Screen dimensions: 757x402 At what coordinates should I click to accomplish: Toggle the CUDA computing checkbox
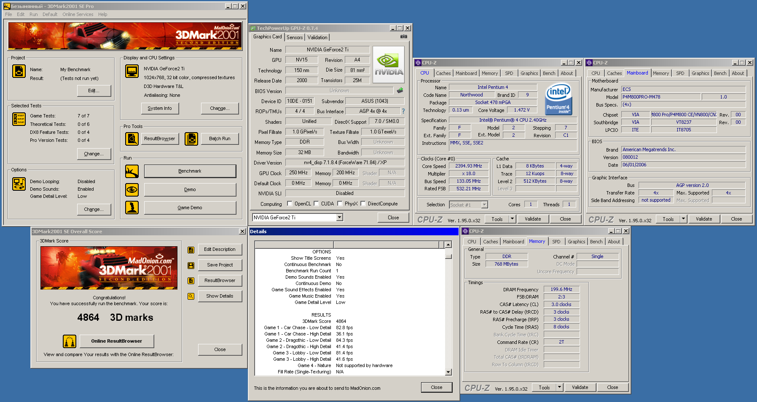(x=316, y=204)
